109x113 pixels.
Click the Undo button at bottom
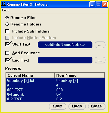[x=77, y=106]
